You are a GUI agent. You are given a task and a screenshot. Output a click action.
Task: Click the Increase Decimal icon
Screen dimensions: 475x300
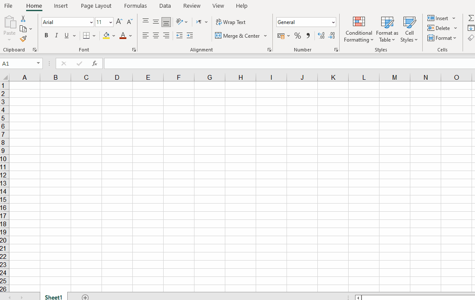(x=321, y=36)
